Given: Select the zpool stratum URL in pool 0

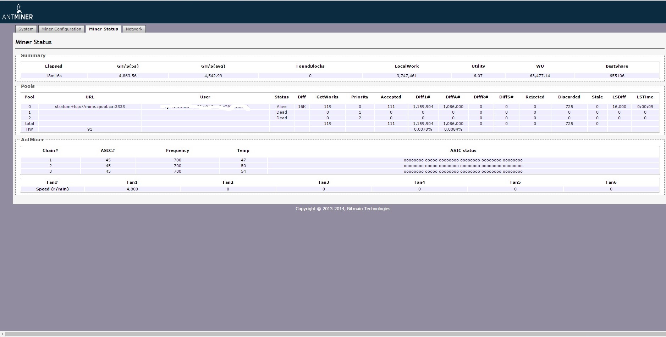Looking at the screenshot, I should pos(90,107).
